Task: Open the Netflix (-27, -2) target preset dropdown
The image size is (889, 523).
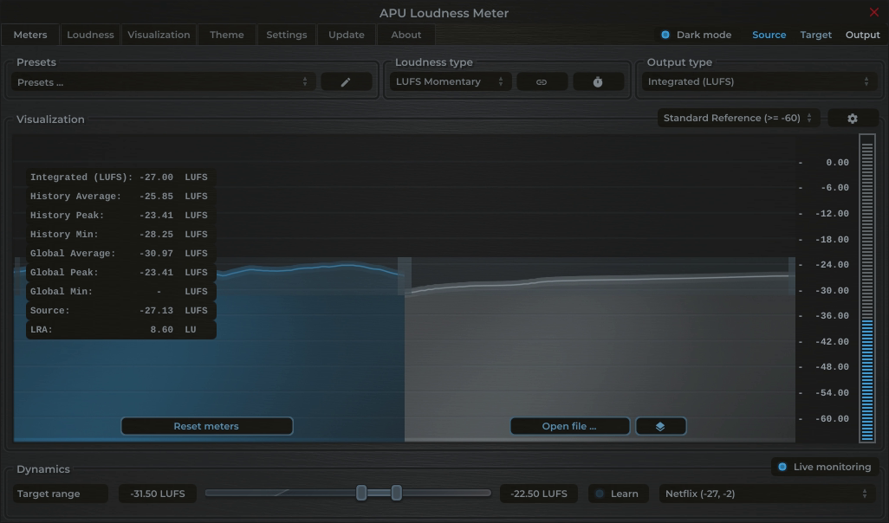Action: [766, 493]
